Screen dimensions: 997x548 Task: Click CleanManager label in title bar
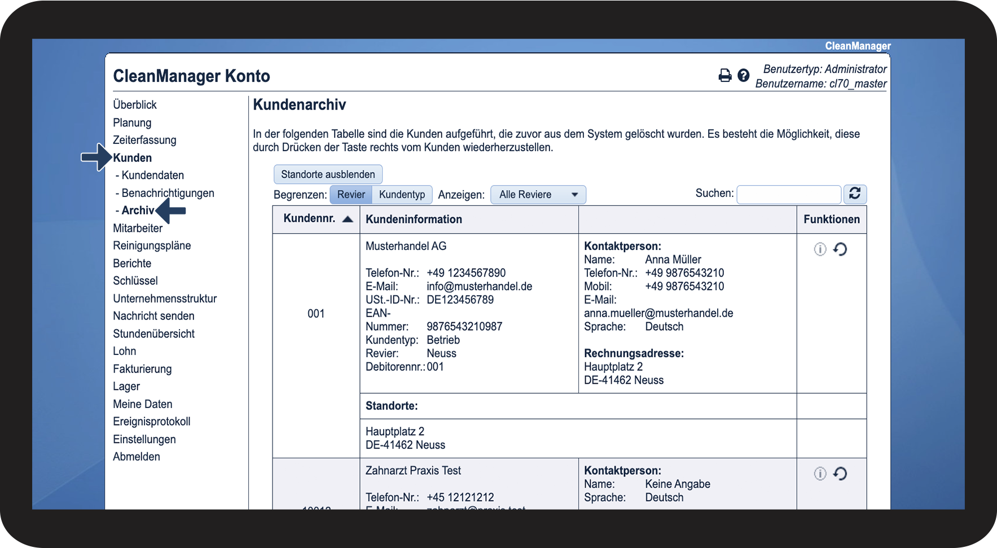point(858,46)
